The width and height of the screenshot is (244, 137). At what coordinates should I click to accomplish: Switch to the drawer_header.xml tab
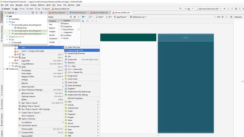[x=100, y=13]
